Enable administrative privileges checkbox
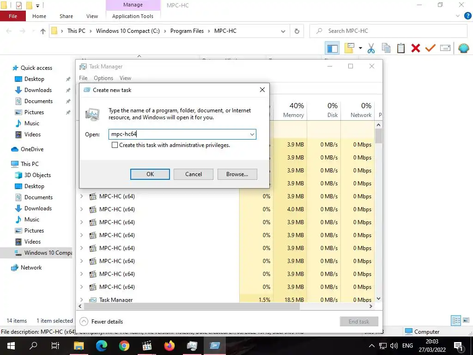This screenshot has width=473, height=355. point(115,145)
